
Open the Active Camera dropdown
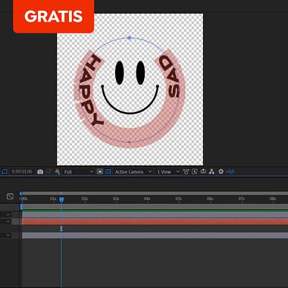tap(133, 172)
